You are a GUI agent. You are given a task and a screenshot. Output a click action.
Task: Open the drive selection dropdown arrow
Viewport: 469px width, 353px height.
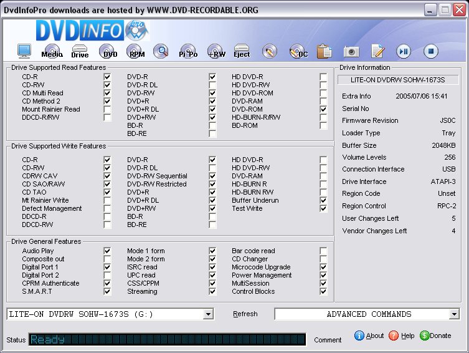(208, 314)
